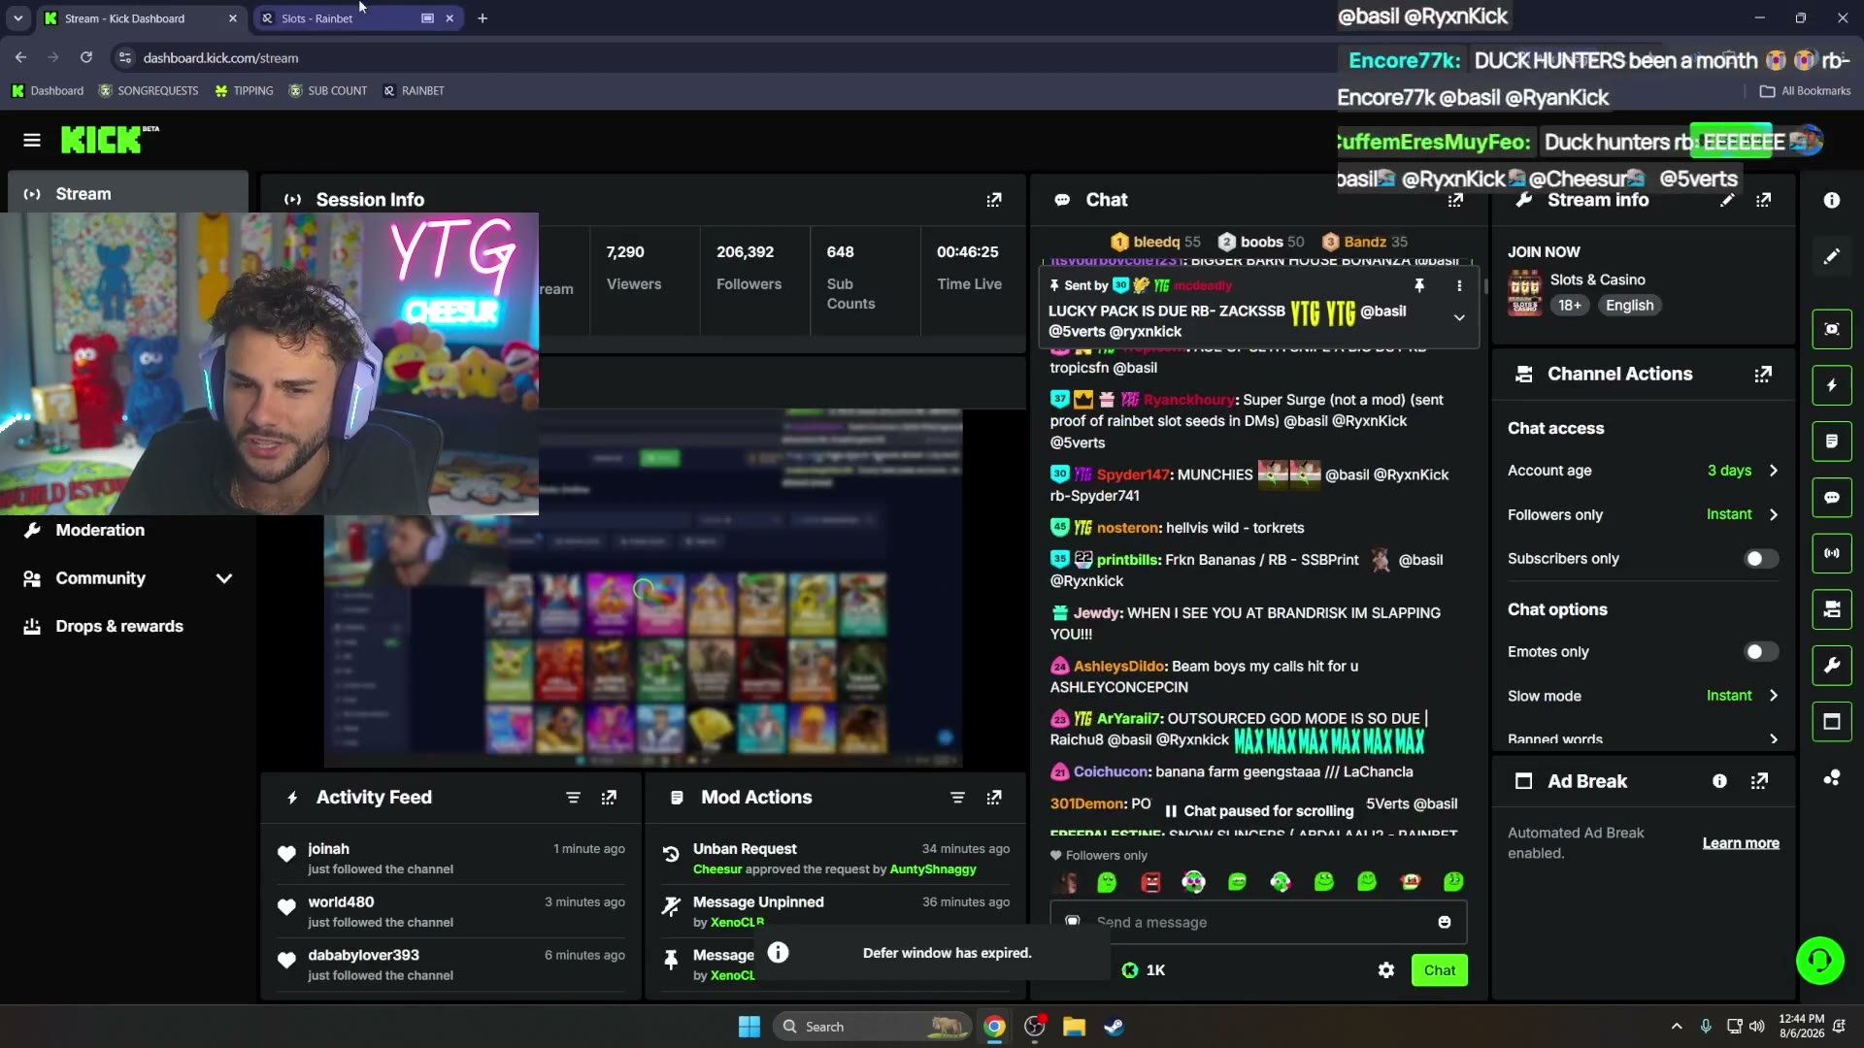This screenshot has width=1864, height=1048.
Task: Open pinned message options menu
Action: [x=1459, y=285]
